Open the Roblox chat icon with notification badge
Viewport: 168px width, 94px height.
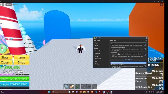click(3, 4)
